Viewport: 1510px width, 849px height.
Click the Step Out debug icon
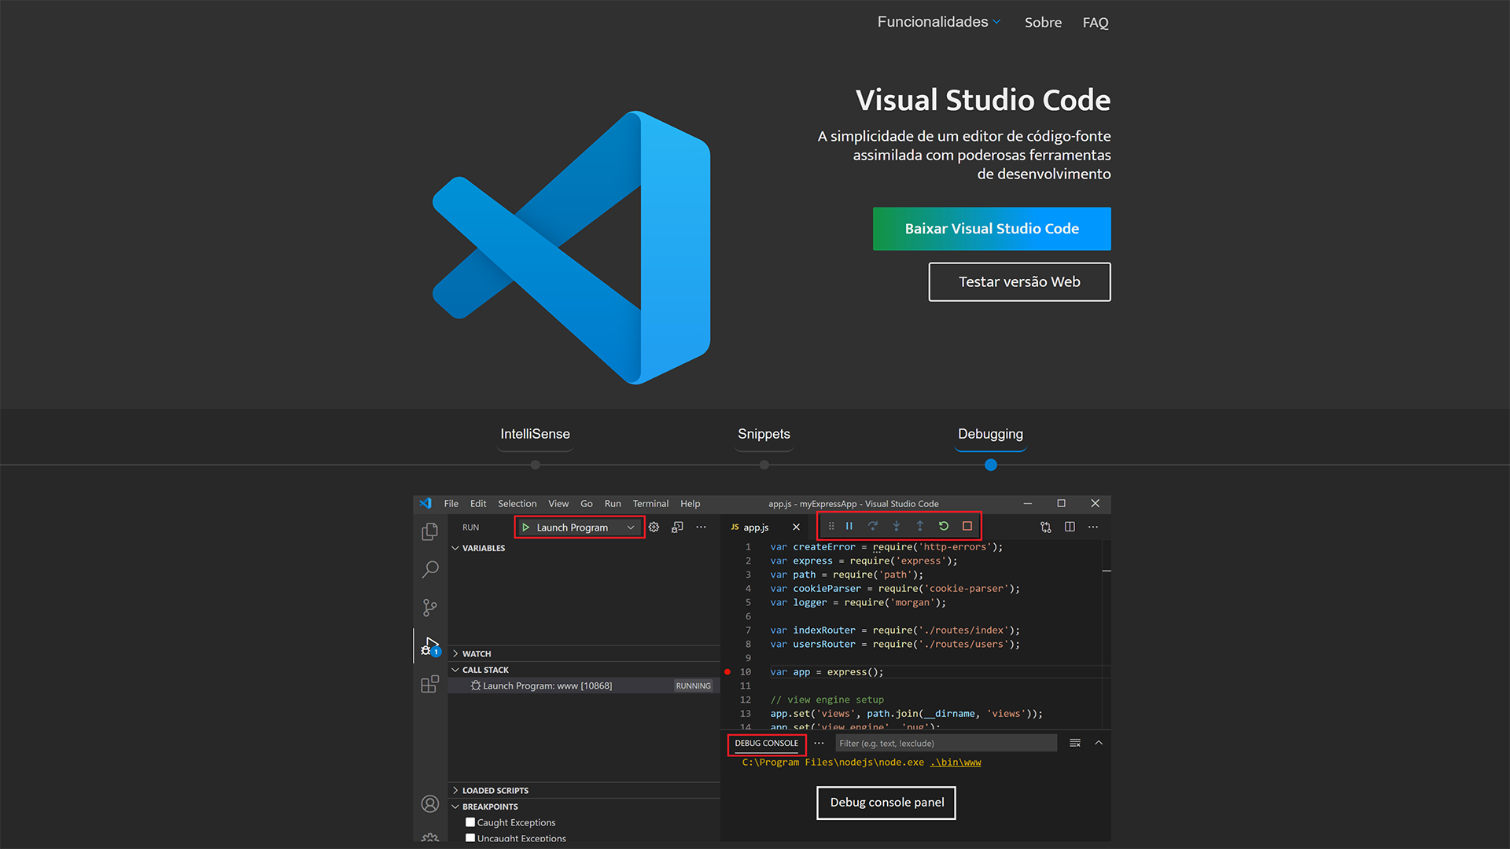click(919, 526)
